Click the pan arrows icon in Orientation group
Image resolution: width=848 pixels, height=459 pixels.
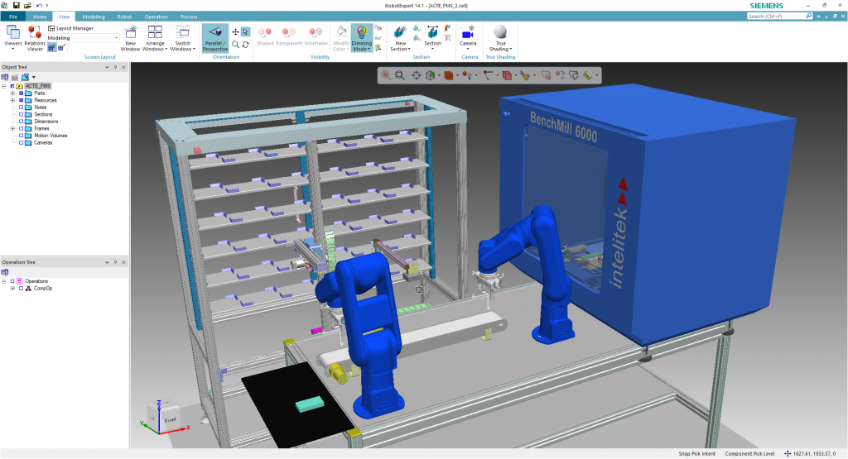[x=235, y=32]
